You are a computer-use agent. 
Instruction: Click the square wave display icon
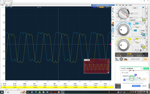[113, 33]
